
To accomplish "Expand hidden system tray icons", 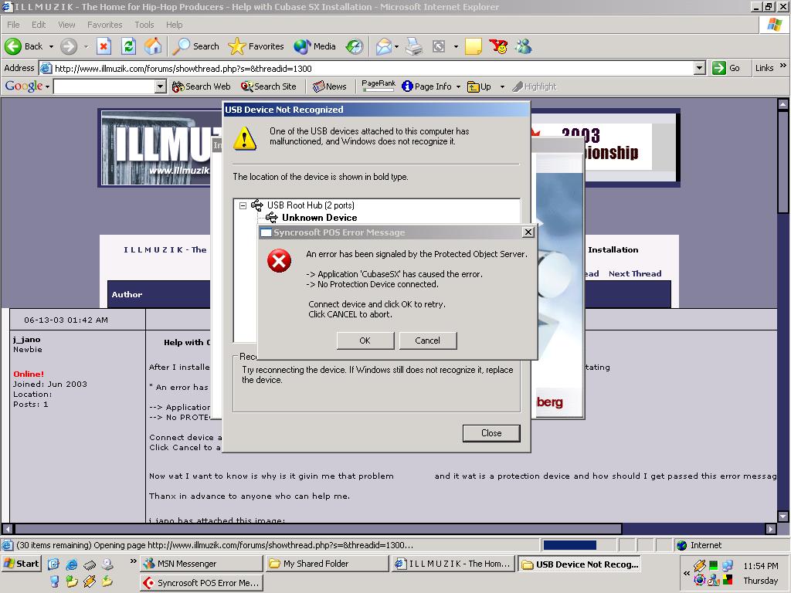I will (687, 574).
